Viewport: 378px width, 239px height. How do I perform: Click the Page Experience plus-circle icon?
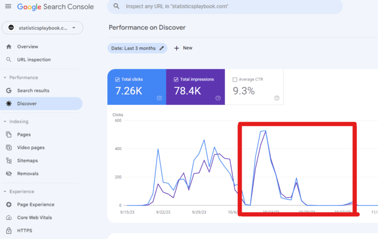point(9,204)
